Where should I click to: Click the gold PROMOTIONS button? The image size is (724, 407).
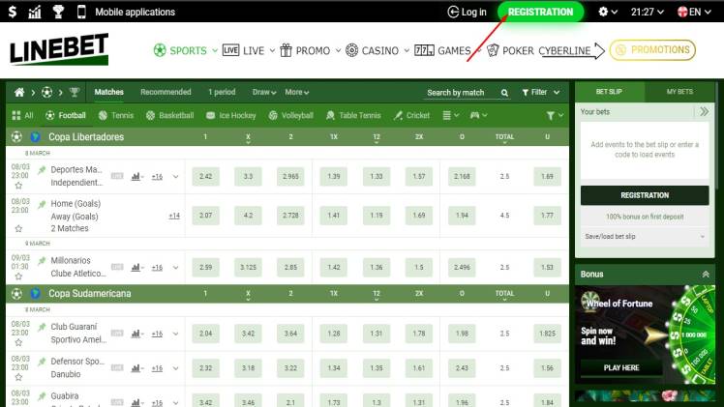[652, 49]
